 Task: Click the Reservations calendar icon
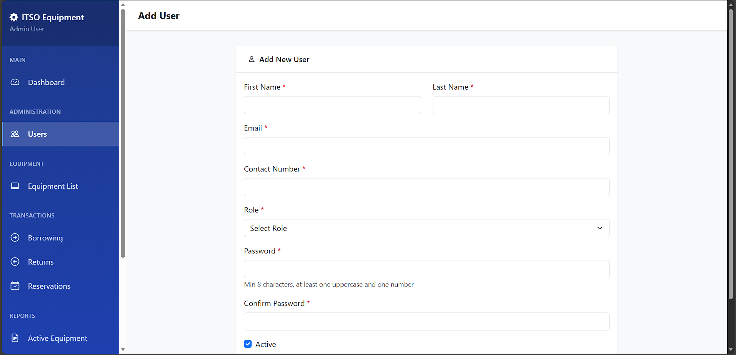(x=15, y=286)
